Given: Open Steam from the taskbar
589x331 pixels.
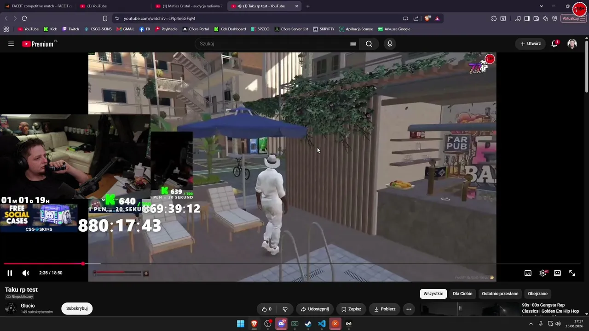Looking at the screenshot, I should [x=308, y=324].
